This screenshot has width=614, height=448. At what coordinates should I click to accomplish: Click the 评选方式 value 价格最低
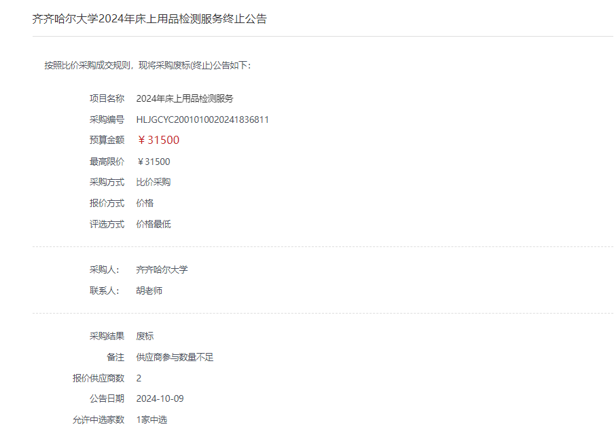click(153, 224)
